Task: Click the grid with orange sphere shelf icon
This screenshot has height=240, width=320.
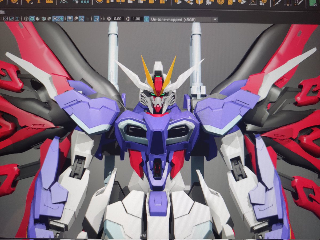Action: coord(263,2)
